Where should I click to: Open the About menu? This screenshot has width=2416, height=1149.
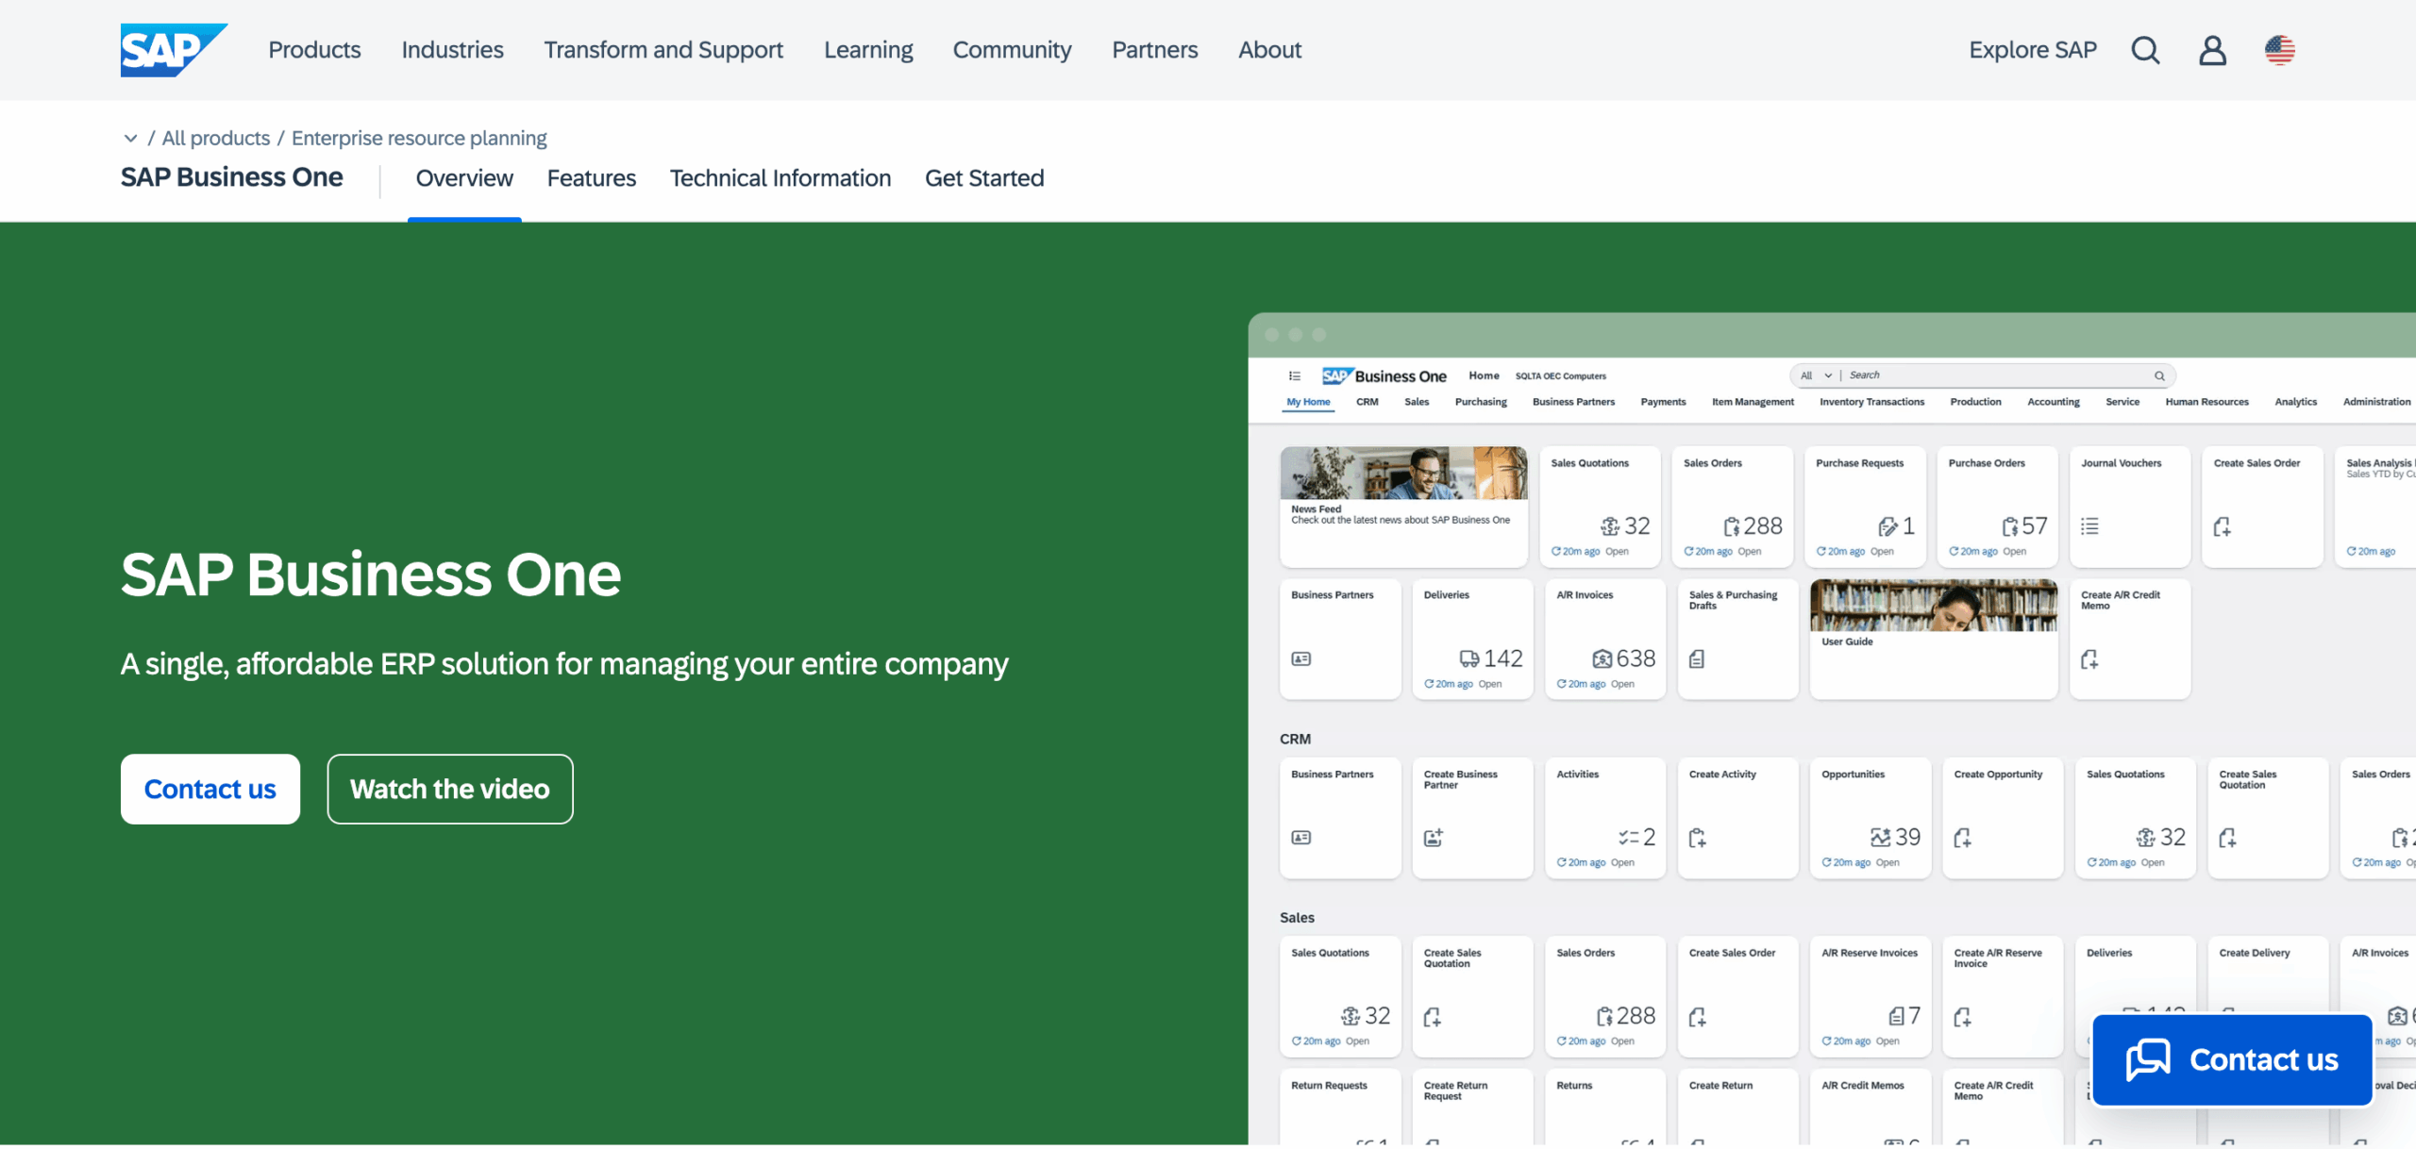coord(1269,50)
